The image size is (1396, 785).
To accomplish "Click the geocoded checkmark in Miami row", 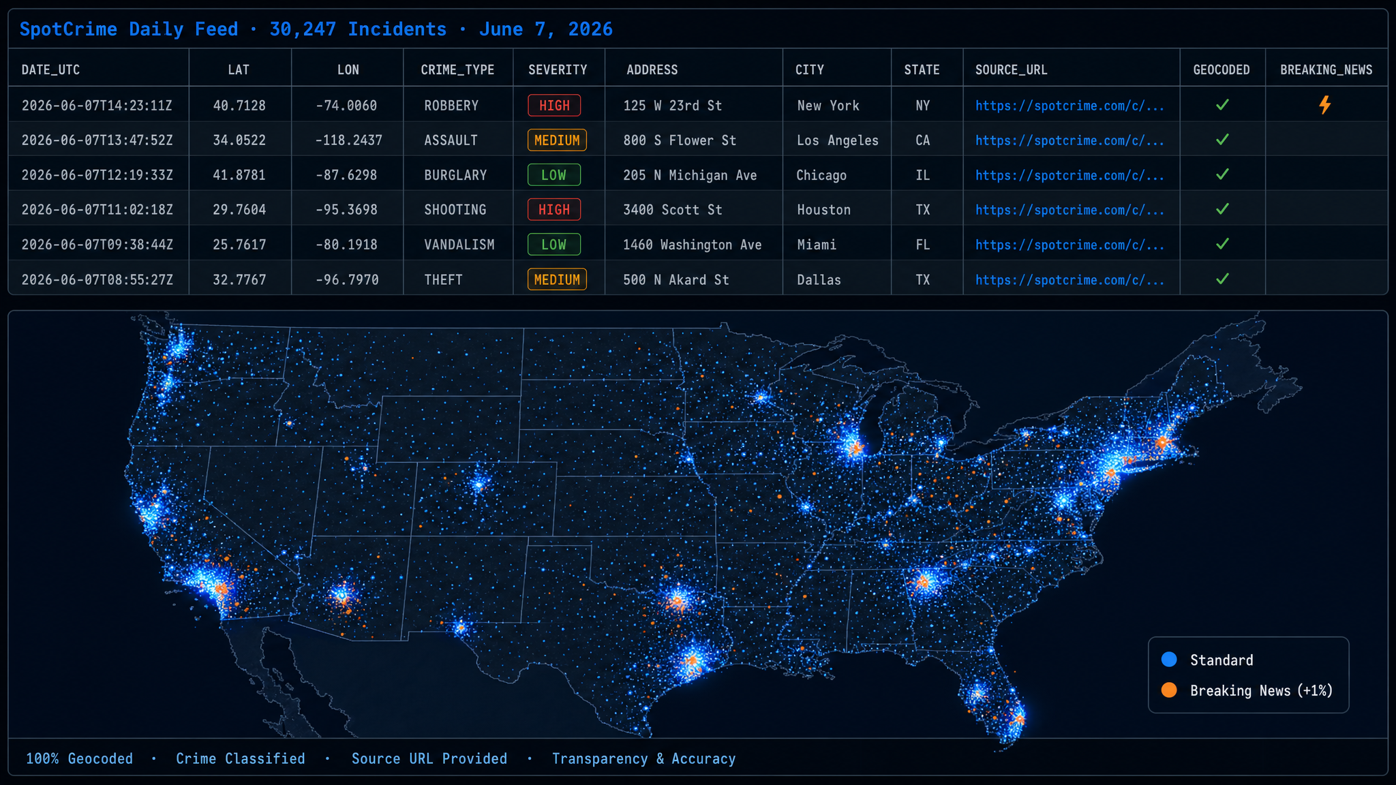I will 1223,244.
